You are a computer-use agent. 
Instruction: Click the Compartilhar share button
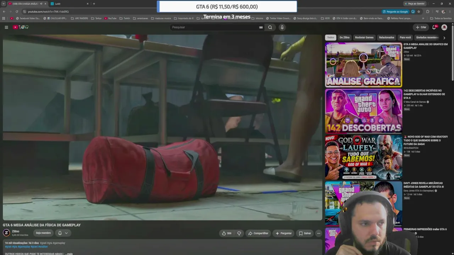(258, 233)
